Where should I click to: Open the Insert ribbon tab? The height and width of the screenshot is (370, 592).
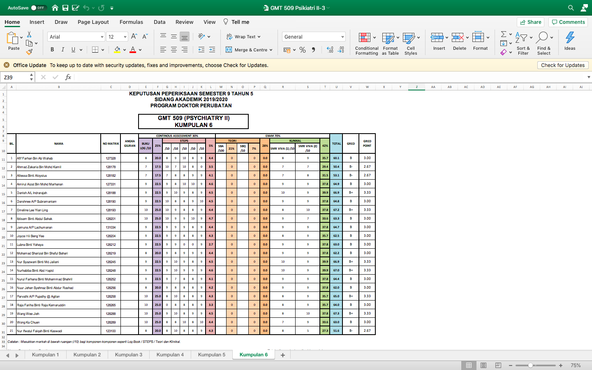coord(37,22)
